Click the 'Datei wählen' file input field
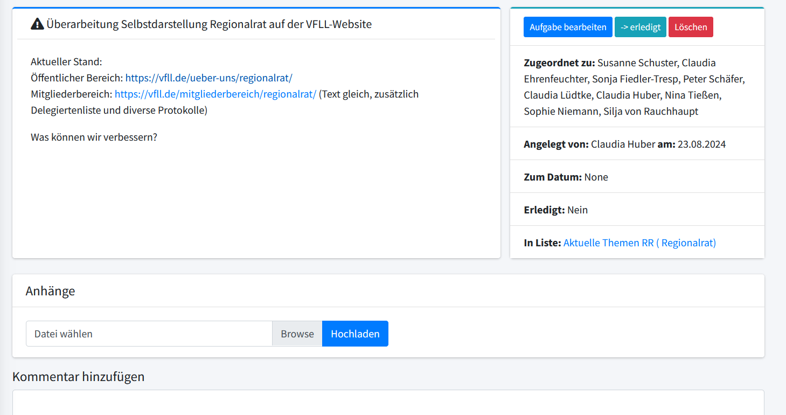 149,334
